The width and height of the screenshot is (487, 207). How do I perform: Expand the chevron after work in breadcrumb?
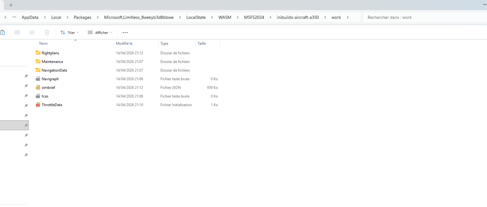pos(348,18)
